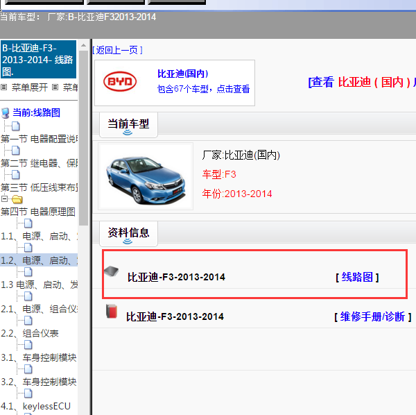Click page icon above 4.1、keylessECU
The width and height of the screenshot is (416, 415).
point(28,393)
